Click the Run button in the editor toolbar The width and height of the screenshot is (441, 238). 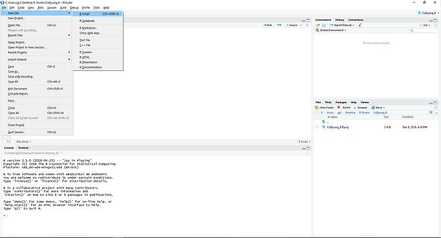coord(268,25)
